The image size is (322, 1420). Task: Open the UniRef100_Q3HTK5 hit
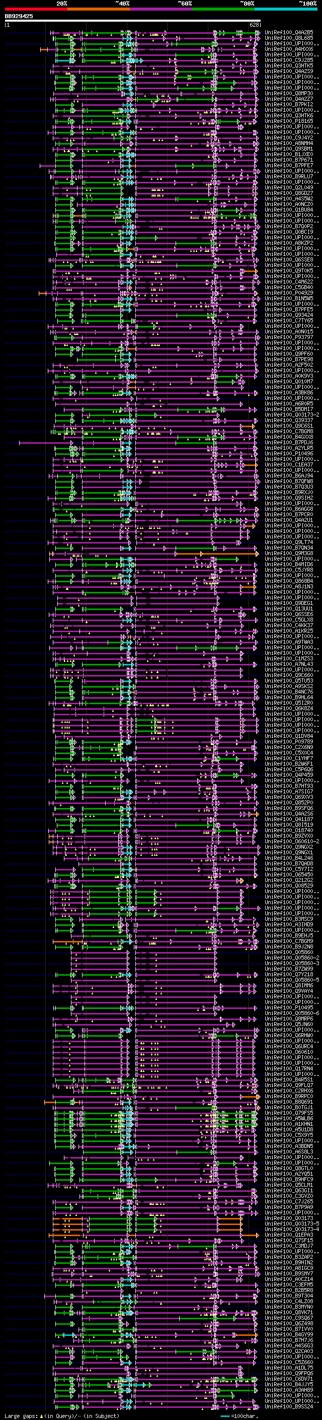[x=289, y=65]
